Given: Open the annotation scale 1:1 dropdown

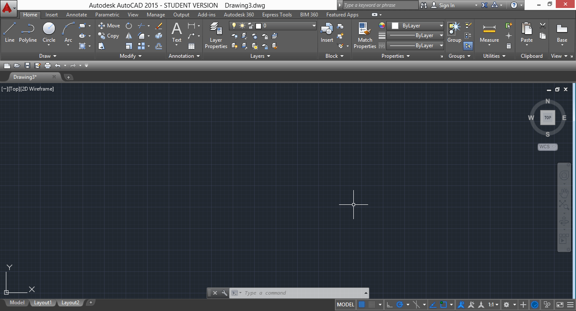Looking at the screenshot, I should 493,304.
